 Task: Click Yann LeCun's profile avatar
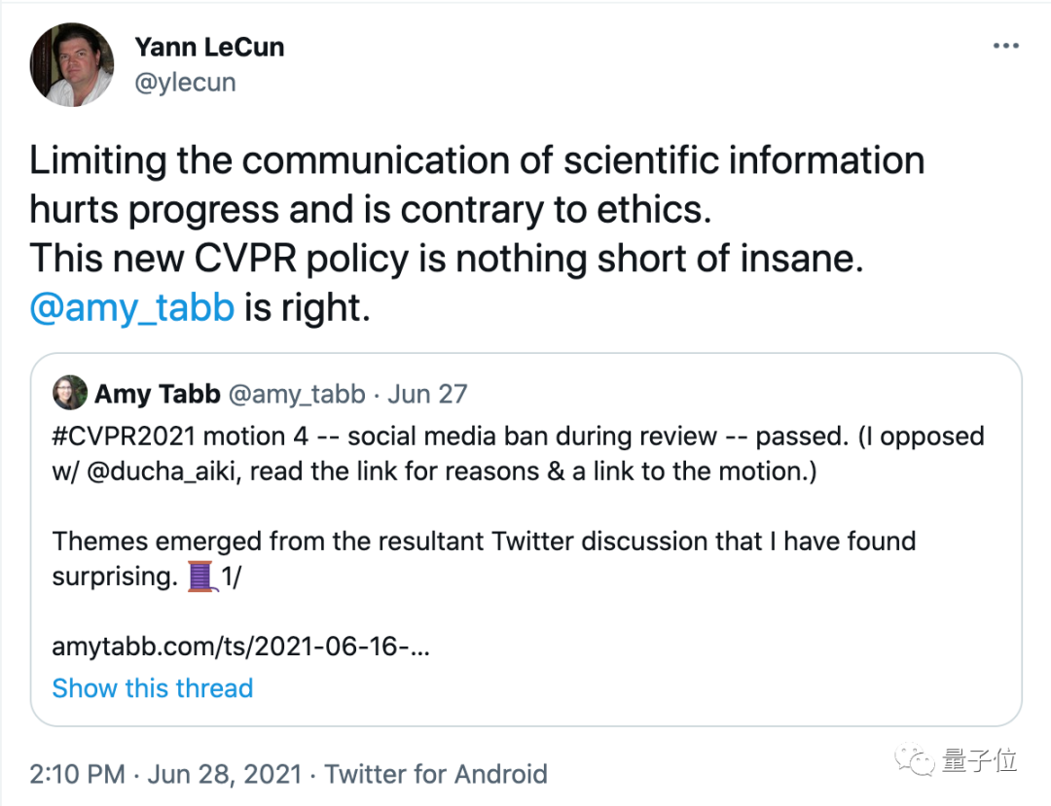tap(71, 64)
